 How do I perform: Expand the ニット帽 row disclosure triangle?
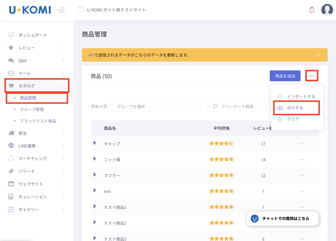tap(94, 159)
